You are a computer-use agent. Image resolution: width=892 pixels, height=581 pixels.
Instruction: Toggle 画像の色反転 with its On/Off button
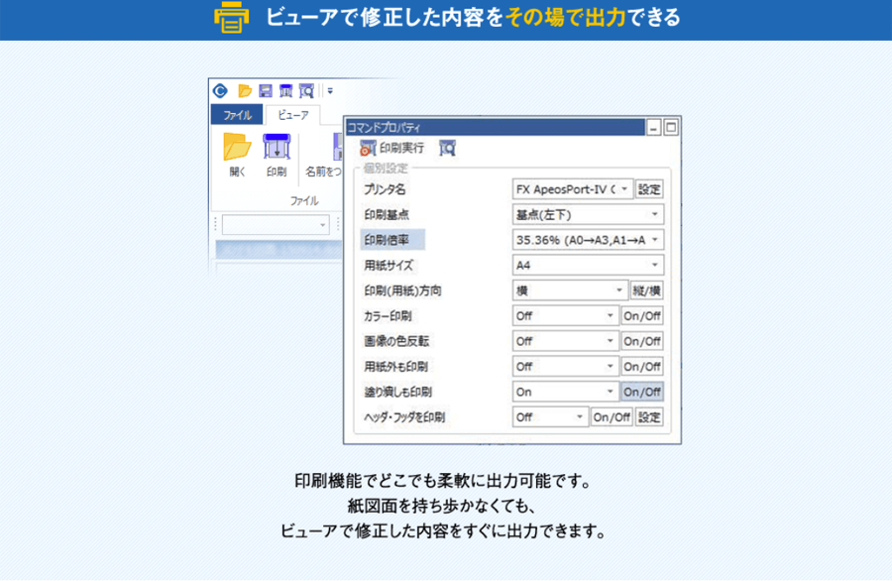[641, 341]
